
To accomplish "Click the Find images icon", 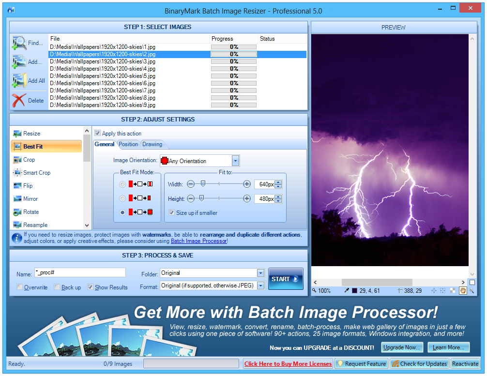I will pyautogui.click(x=19, y=43).
